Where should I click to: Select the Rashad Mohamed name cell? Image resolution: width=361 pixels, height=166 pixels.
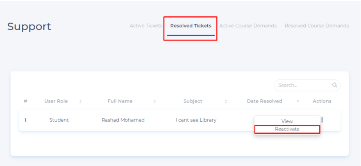point(123,120)
